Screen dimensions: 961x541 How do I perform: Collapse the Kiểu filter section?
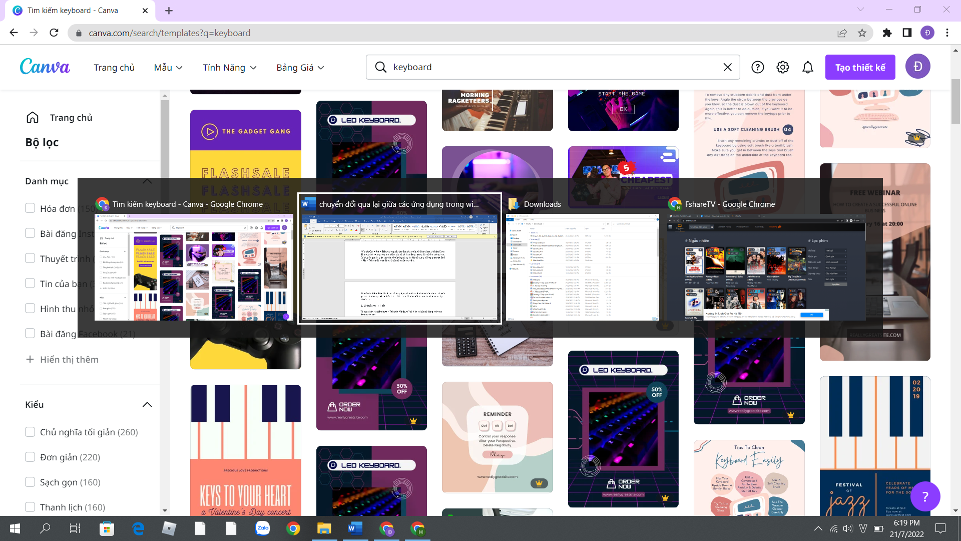tap(147, 405)
